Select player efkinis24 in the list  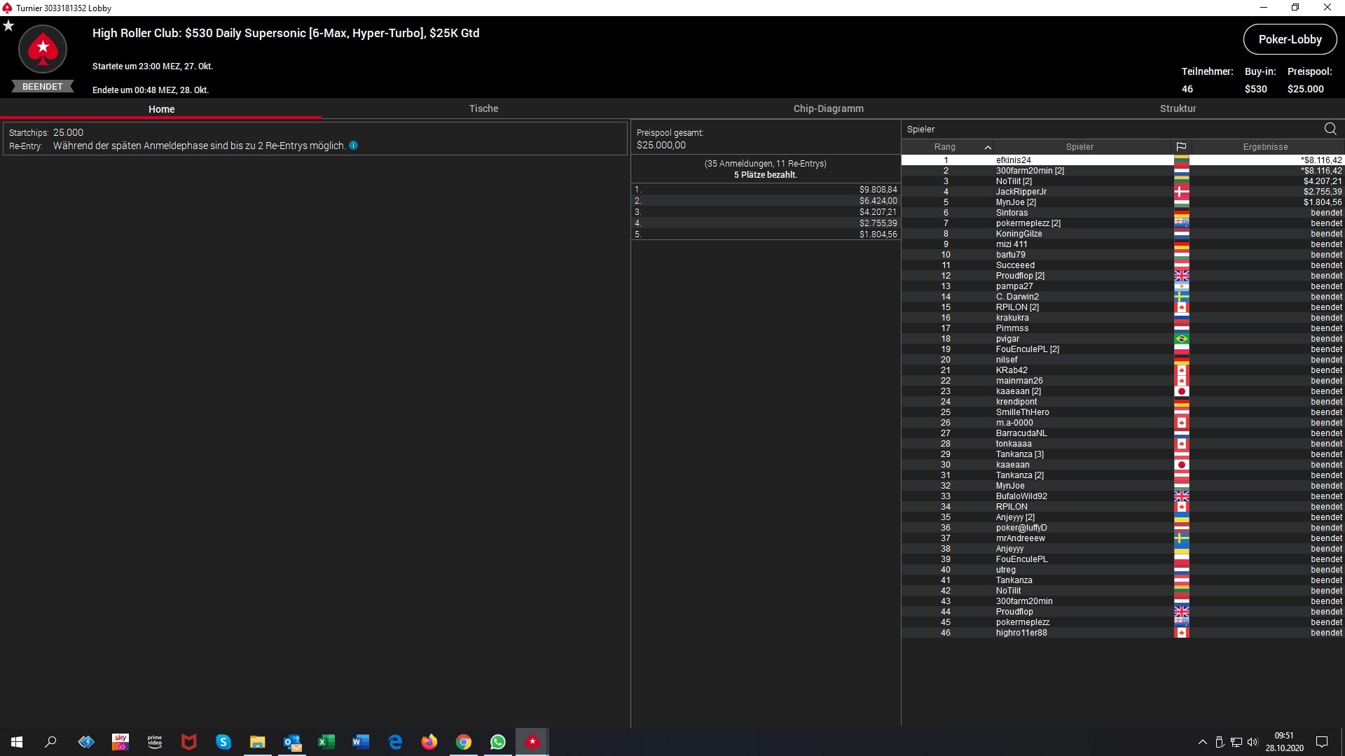click(x=1013, y=160)
